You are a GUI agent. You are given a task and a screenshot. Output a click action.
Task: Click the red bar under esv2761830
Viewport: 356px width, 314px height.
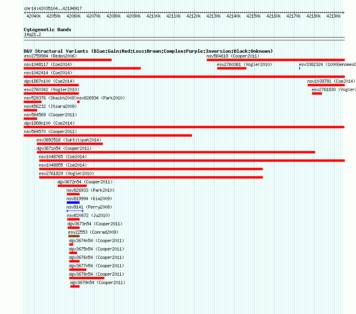tap(317, 93)
